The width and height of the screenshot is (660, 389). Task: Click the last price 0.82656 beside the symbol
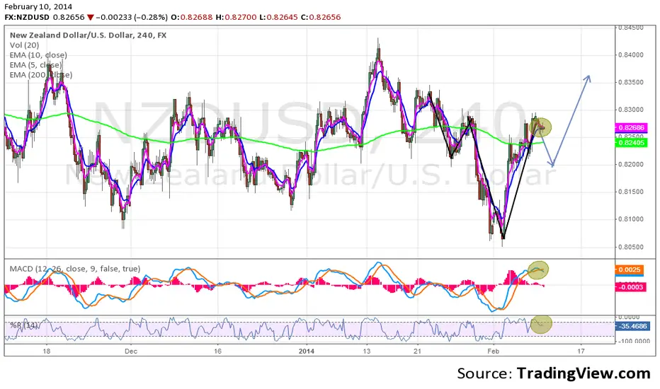pyautogui.click(x=69, y=17)
